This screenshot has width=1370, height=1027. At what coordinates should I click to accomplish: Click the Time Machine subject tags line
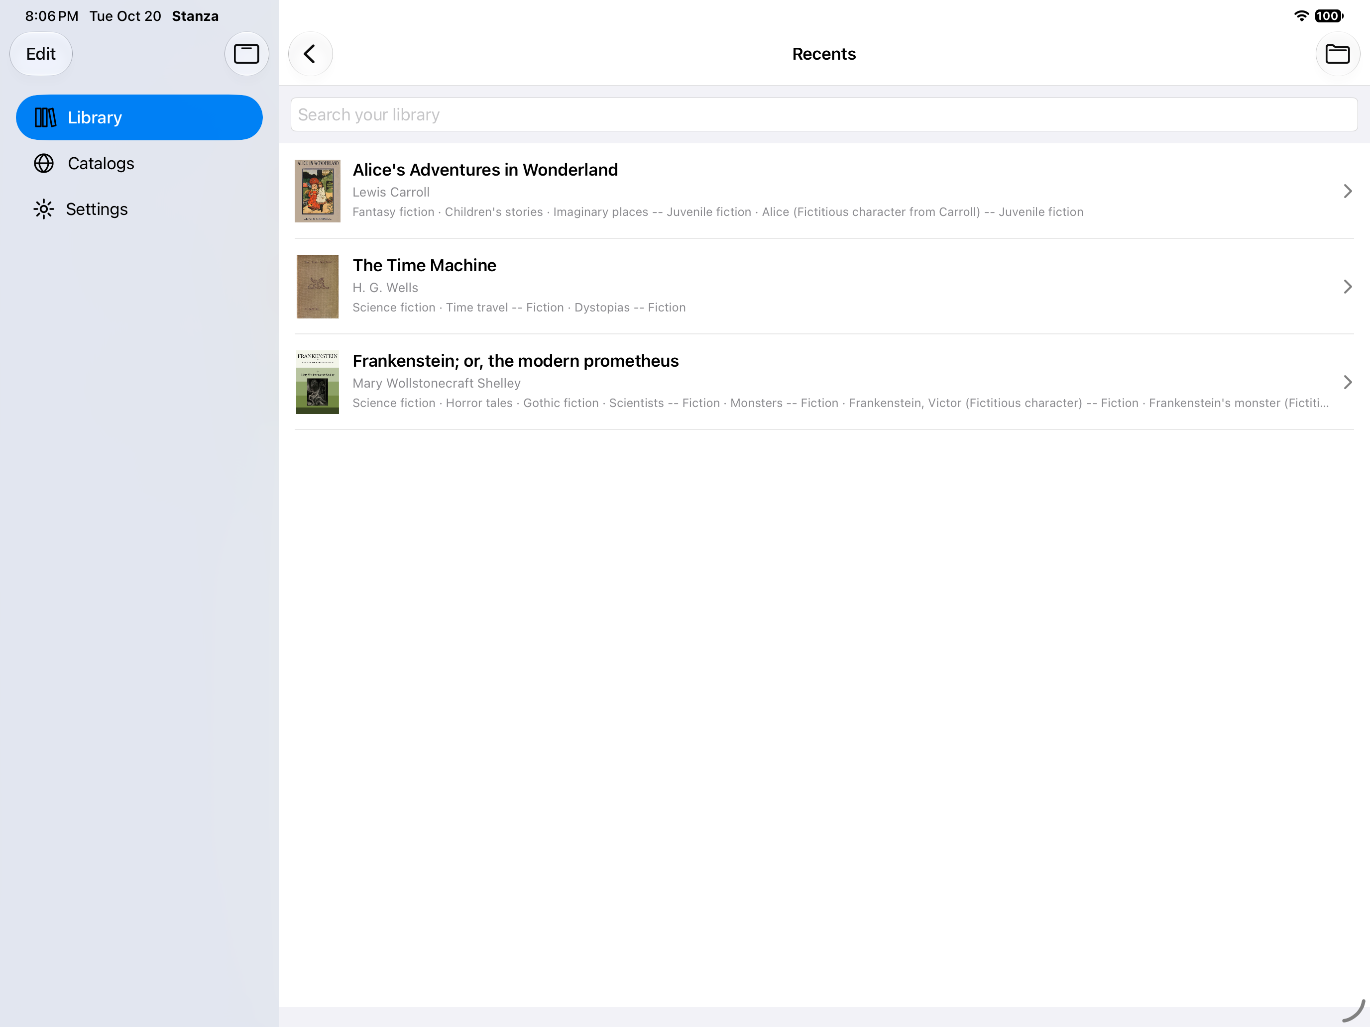tap(519, 308)
